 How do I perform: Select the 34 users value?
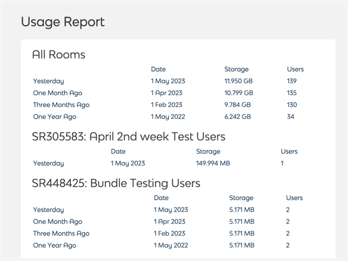290,117
